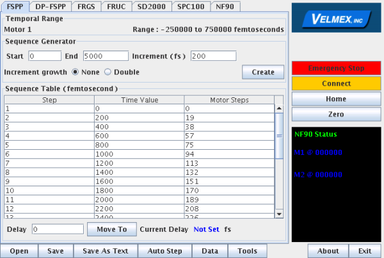
Task: Open the FRUC tab
Action: coord(116,6)
